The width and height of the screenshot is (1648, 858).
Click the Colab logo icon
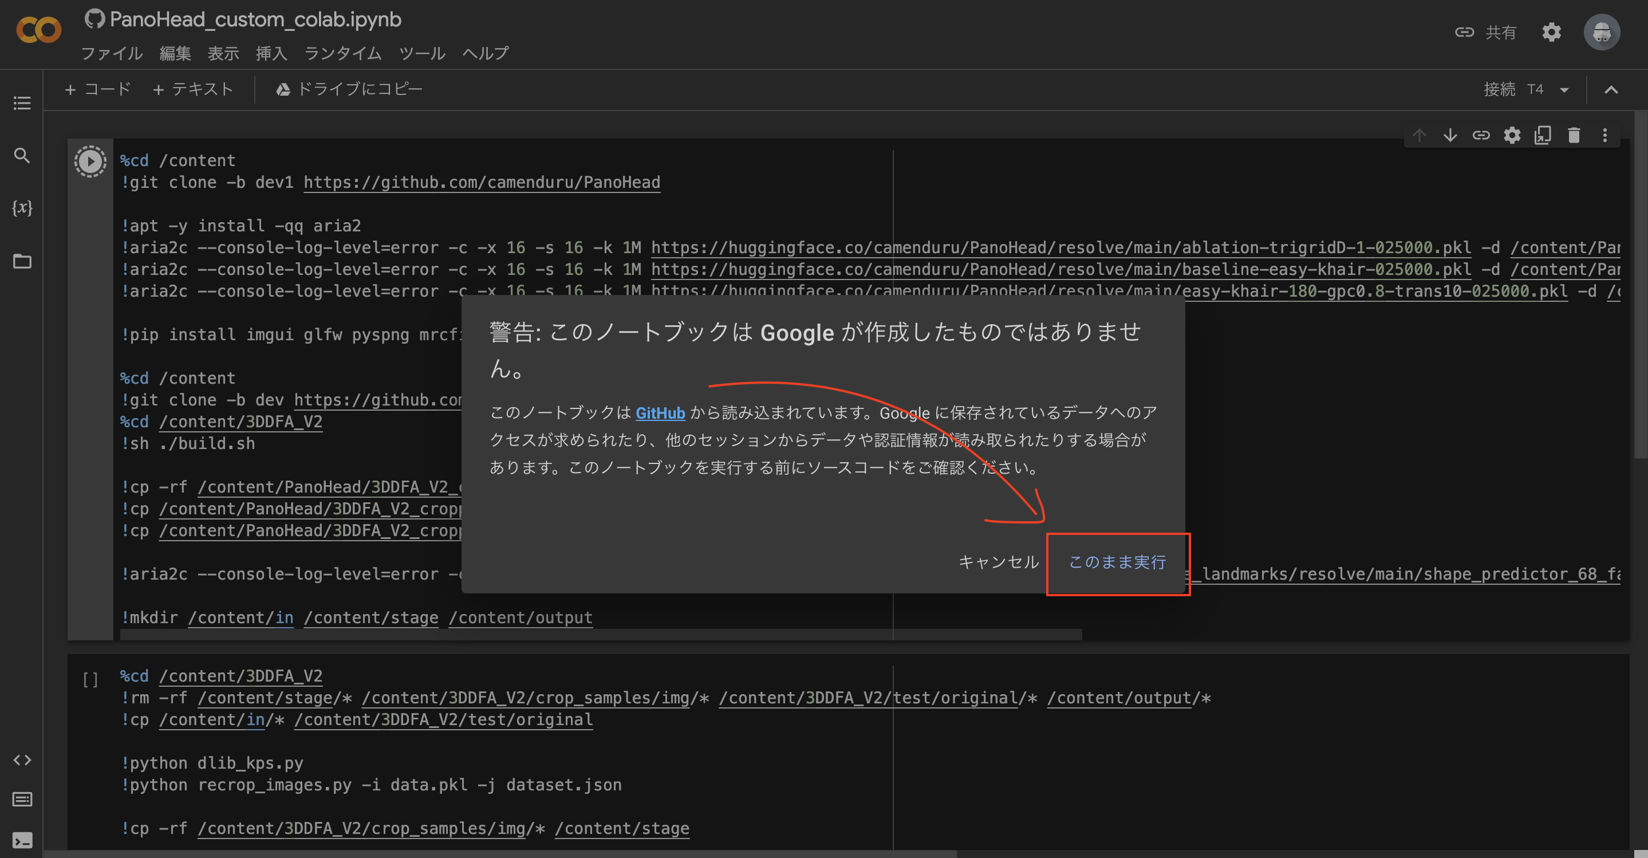point(38,29)
